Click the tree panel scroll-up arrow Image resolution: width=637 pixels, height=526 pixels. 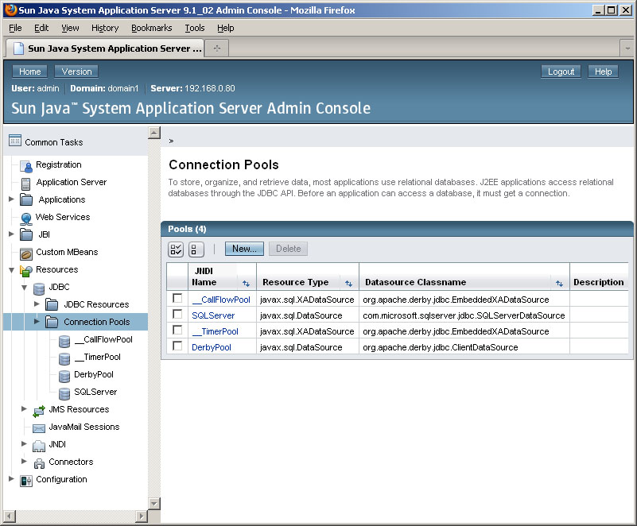[154, 133]
